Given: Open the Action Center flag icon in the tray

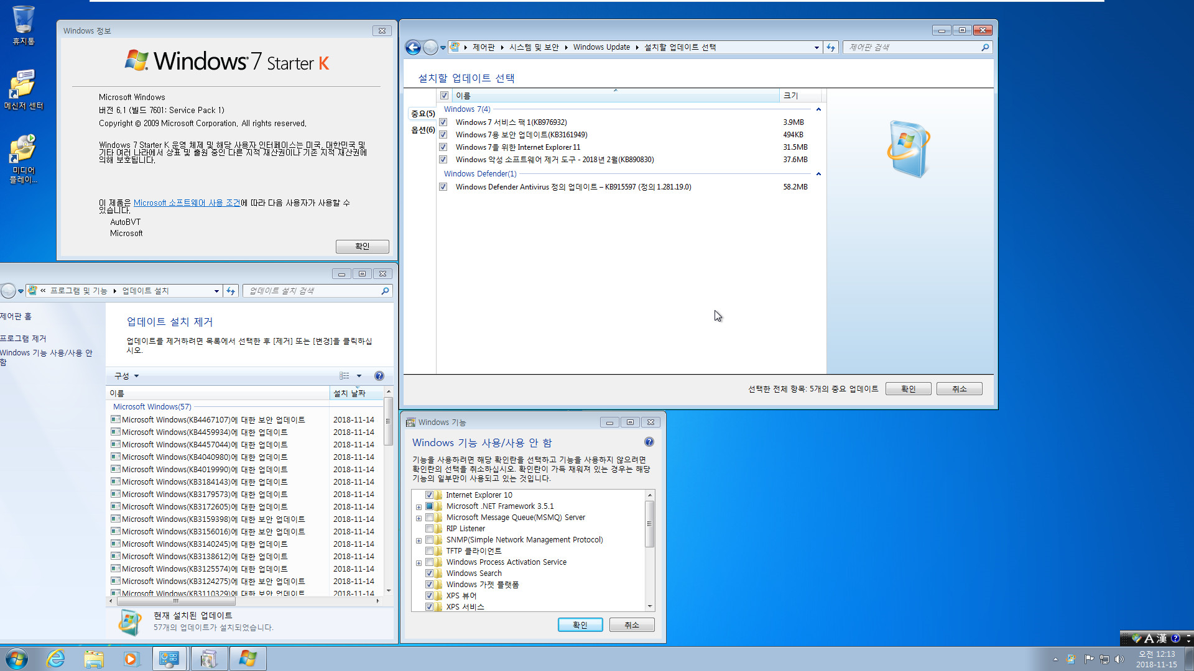Looking at the screenshot, I should coord(1089,659).
